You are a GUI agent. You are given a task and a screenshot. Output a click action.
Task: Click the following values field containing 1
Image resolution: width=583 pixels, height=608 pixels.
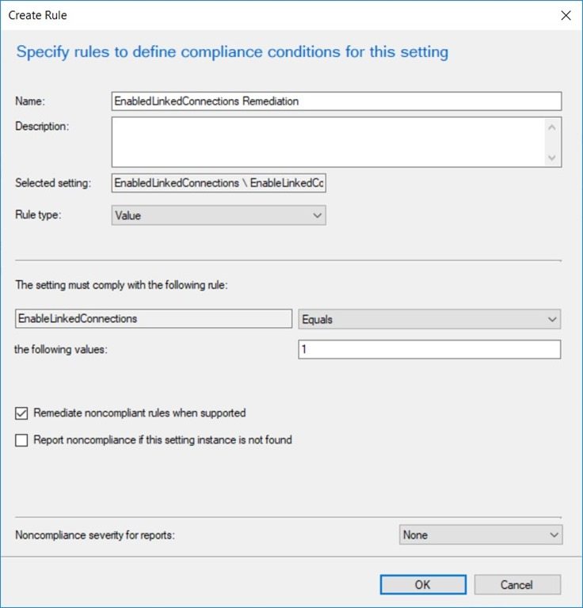[x=429, y=349]
